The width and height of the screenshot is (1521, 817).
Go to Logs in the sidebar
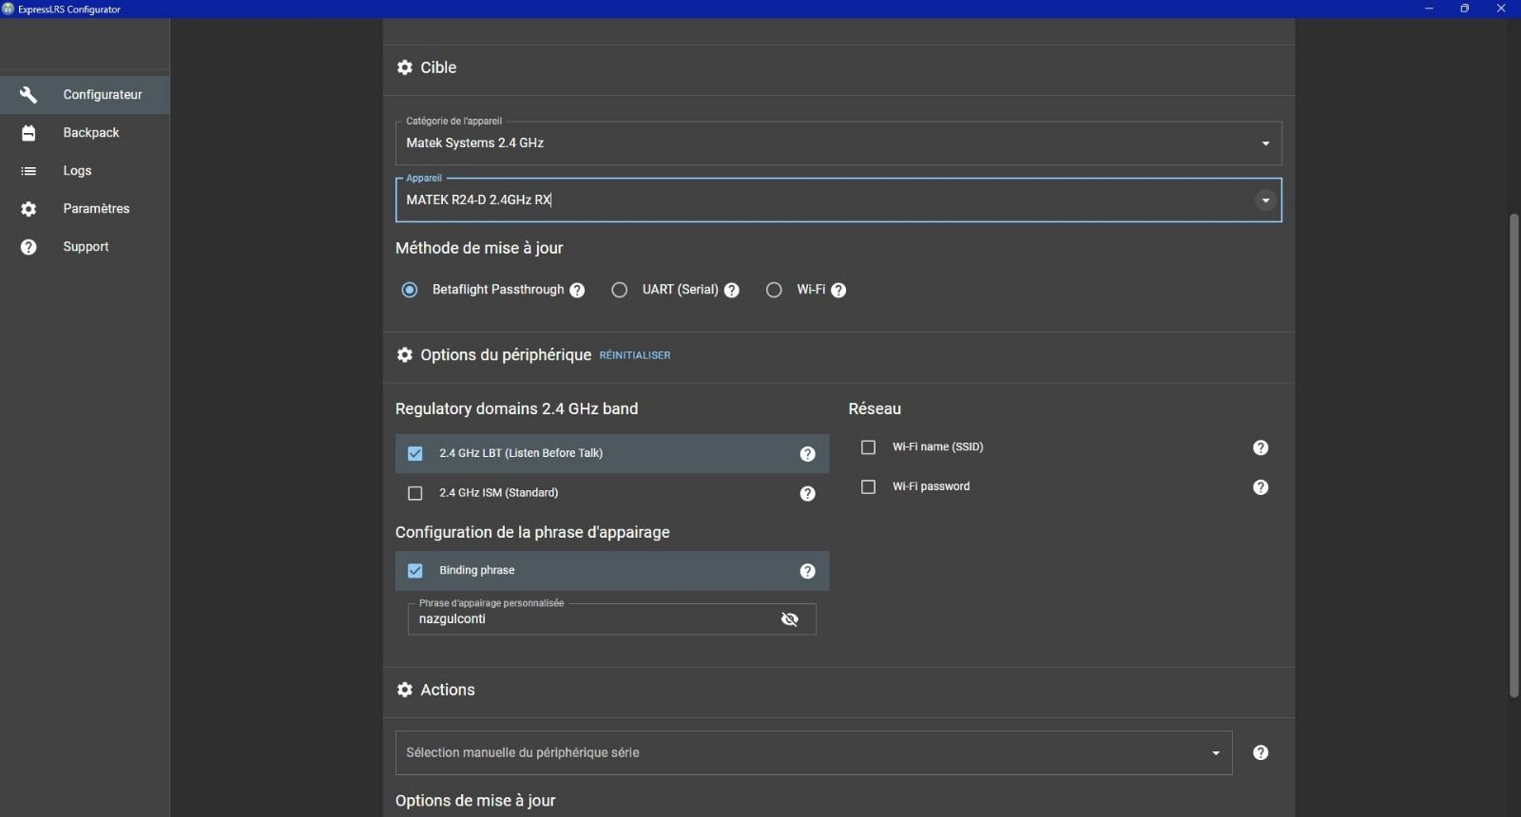[x=77, y=171]
